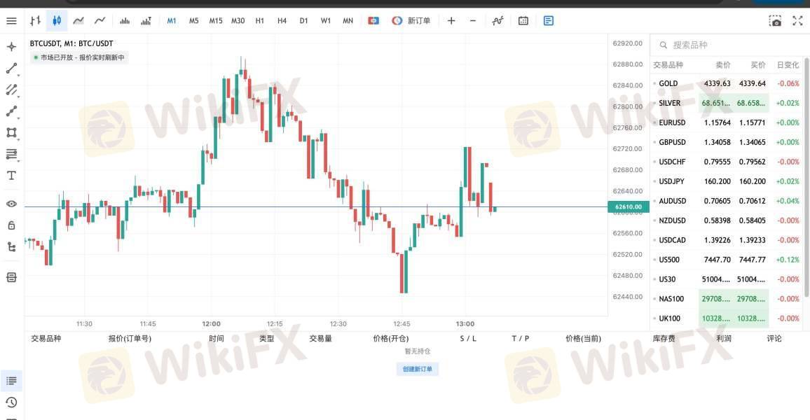Image resolution: width=810 pixels, height=420 pixels.
Task: Select the crosshair cursor tool
Action: (11, 47)
